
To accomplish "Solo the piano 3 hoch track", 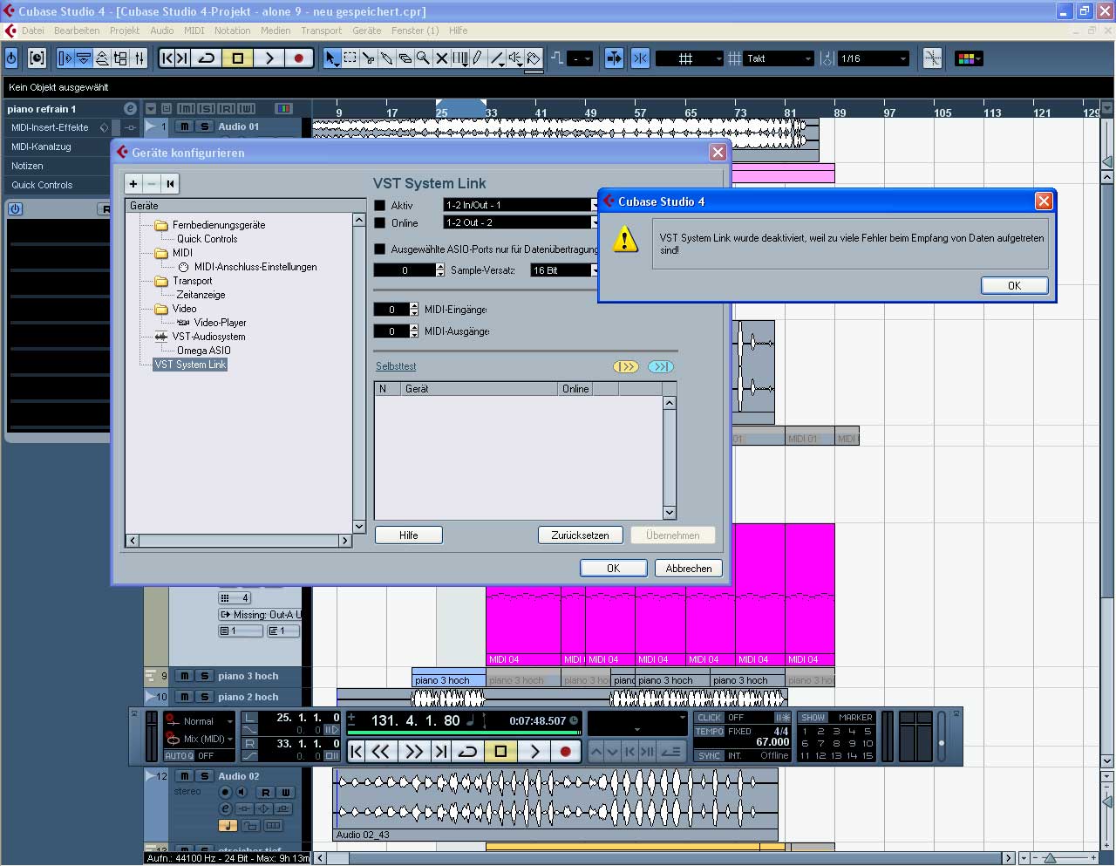I will coord(204,676).
